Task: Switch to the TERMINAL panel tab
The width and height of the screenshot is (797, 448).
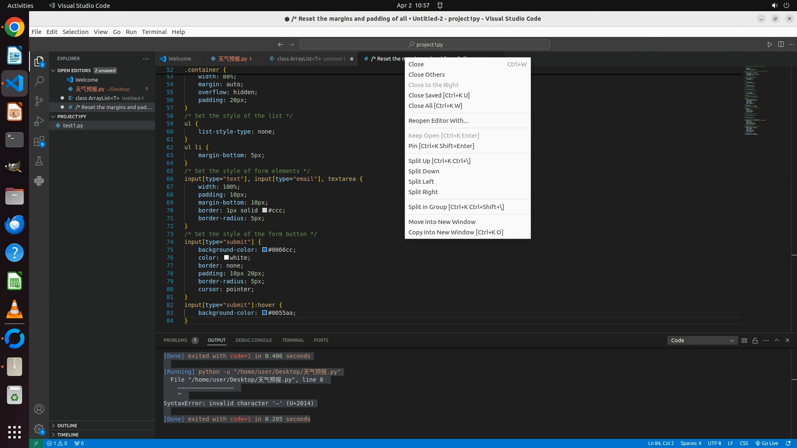Action: point(293,340)
